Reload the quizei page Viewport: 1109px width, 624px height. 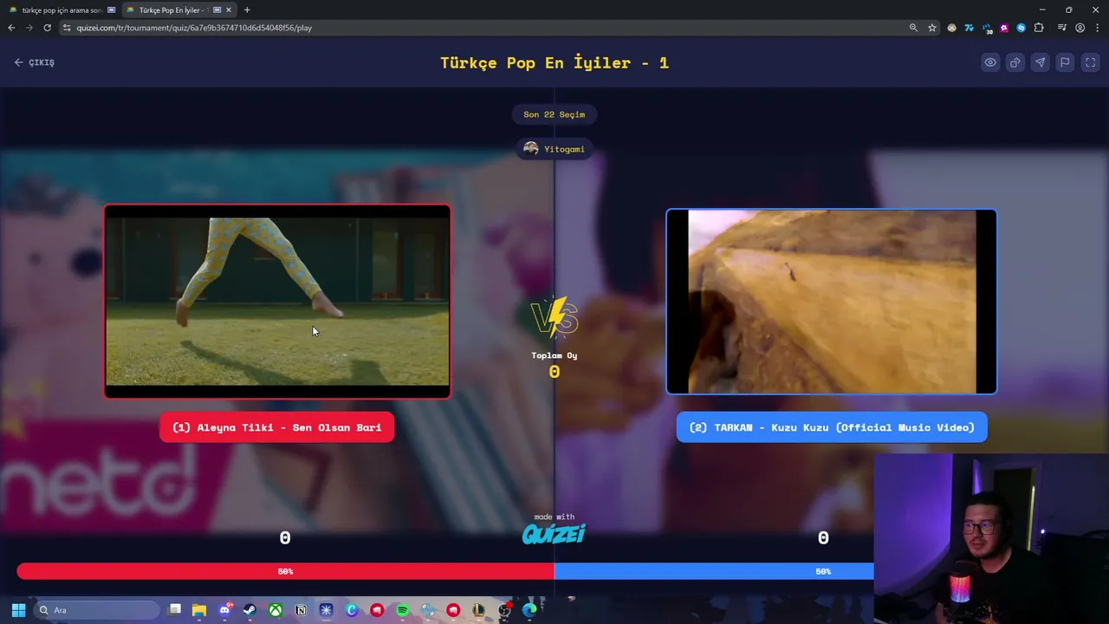tap(47, 28)
